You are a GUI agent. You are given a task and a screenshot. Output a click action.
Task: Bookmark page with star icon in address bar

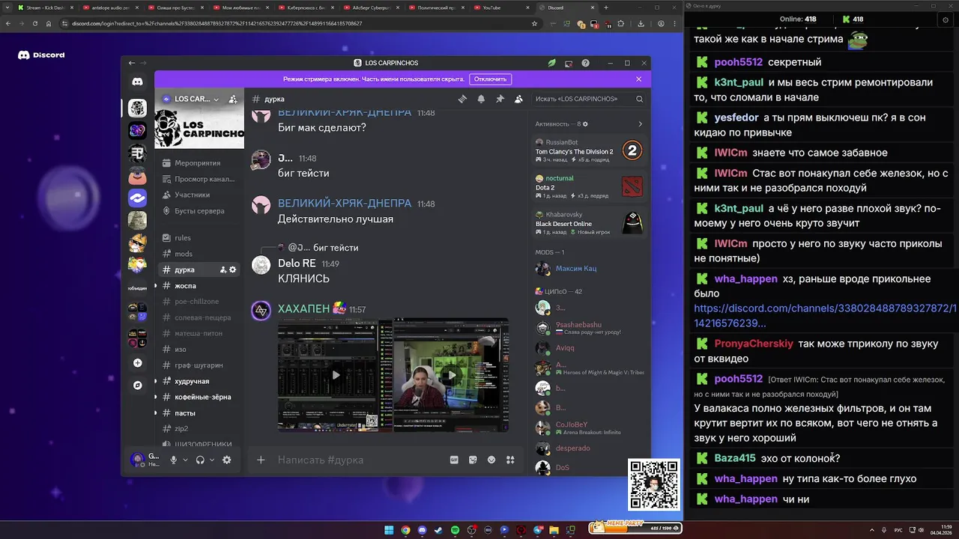coord(534,23)
